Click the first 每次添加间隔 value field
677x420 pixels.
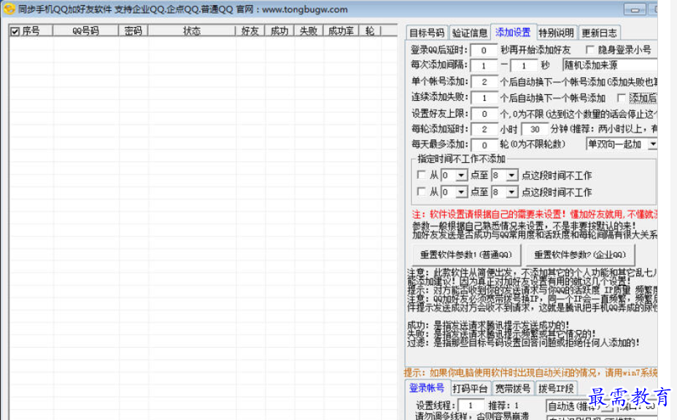click(x=484, y=66)
